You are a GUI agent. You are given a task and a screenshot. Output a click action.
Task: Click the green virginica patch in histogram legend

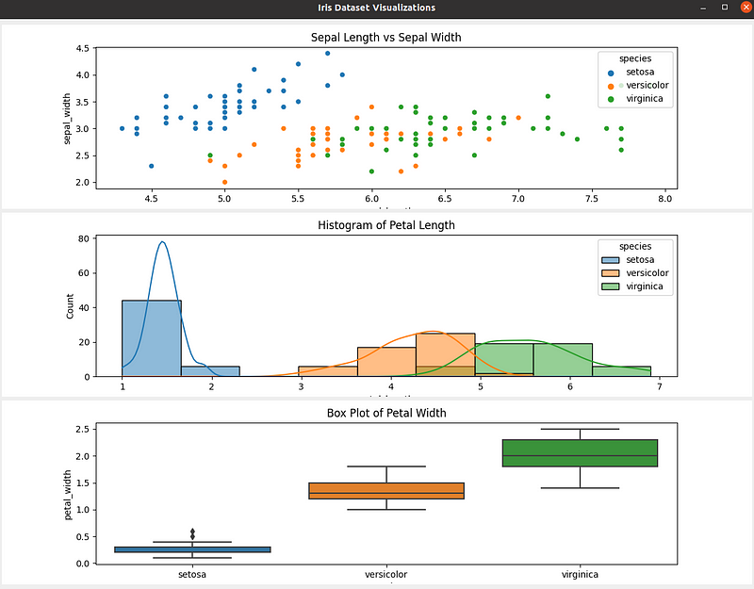[610, 286]
